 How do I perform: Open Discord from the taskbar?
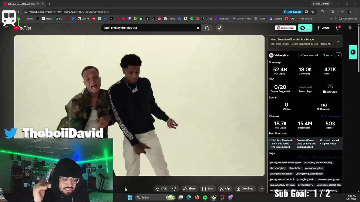click(x=230, y=198)
